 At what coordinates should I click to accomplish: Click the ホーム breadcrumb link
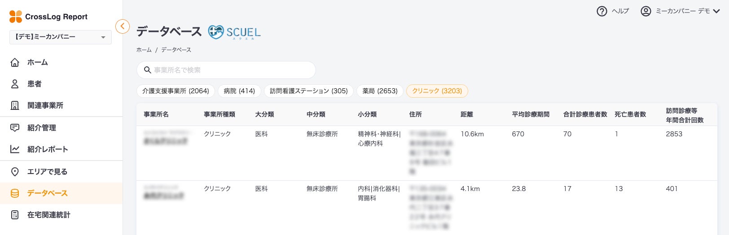click(144, 50)
